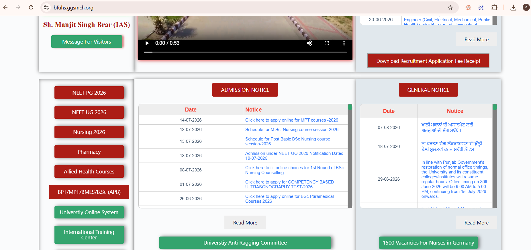The width and height of the screenshot is (531, 250).
Task: Focus the address bar showing bfuhs.ggsmch.org
Action: click(x=249, y=7)
